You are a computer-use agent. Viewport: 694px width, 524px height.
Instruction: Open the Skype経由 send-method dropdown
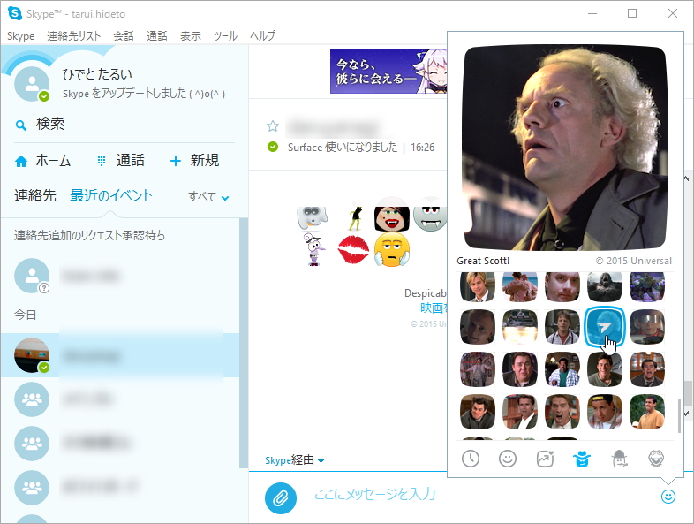point(294,460)
